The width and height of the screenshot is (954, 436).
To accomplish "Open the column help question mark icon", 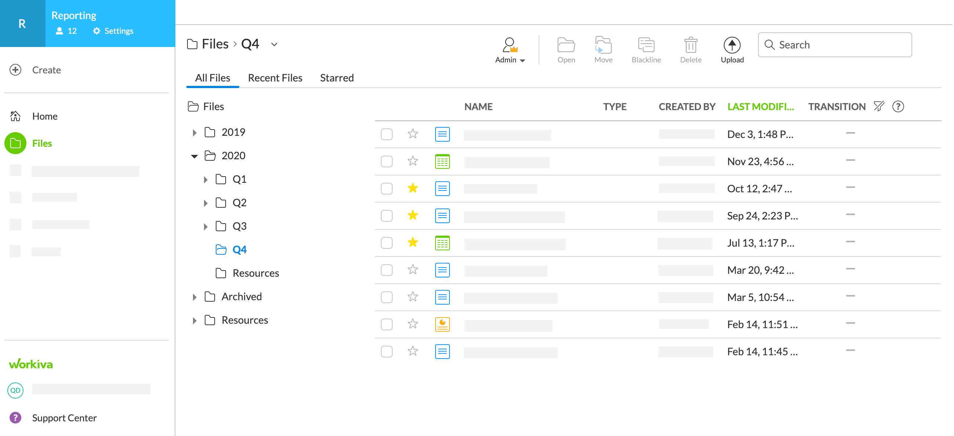I will (897, 106).
